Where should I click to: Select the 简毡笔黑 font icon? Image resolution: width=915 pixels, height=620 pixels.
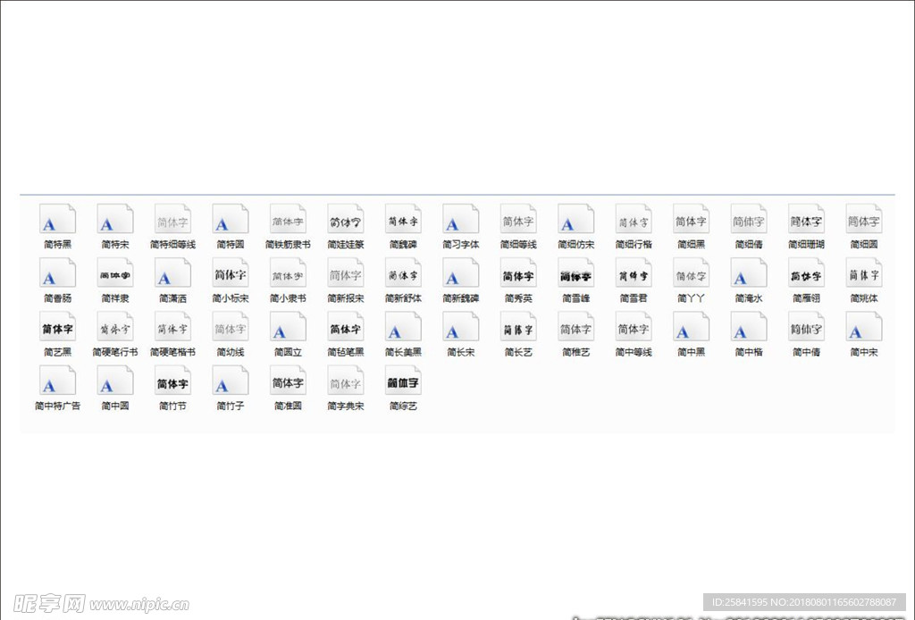(345, 328)
